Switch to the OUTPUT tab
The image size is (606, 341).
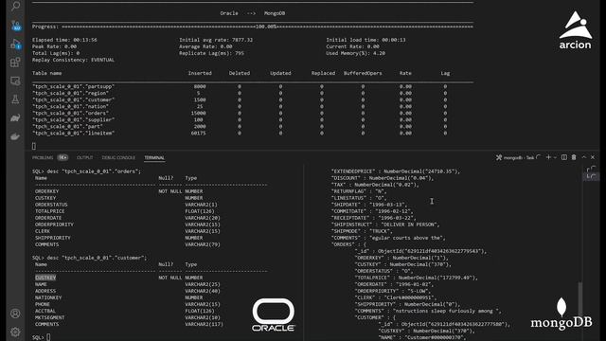(x=84, y=158)
